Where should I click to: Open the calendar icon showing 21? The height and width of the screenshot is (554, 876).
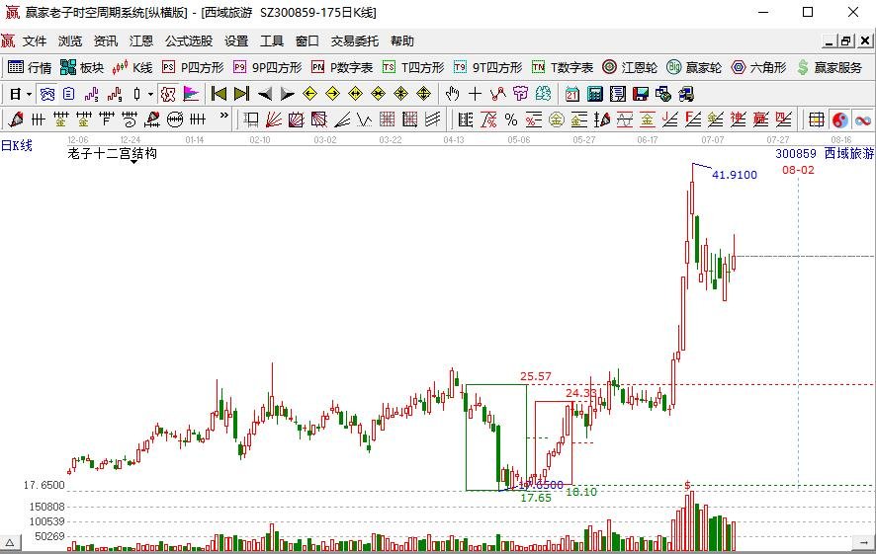(572, 94)
